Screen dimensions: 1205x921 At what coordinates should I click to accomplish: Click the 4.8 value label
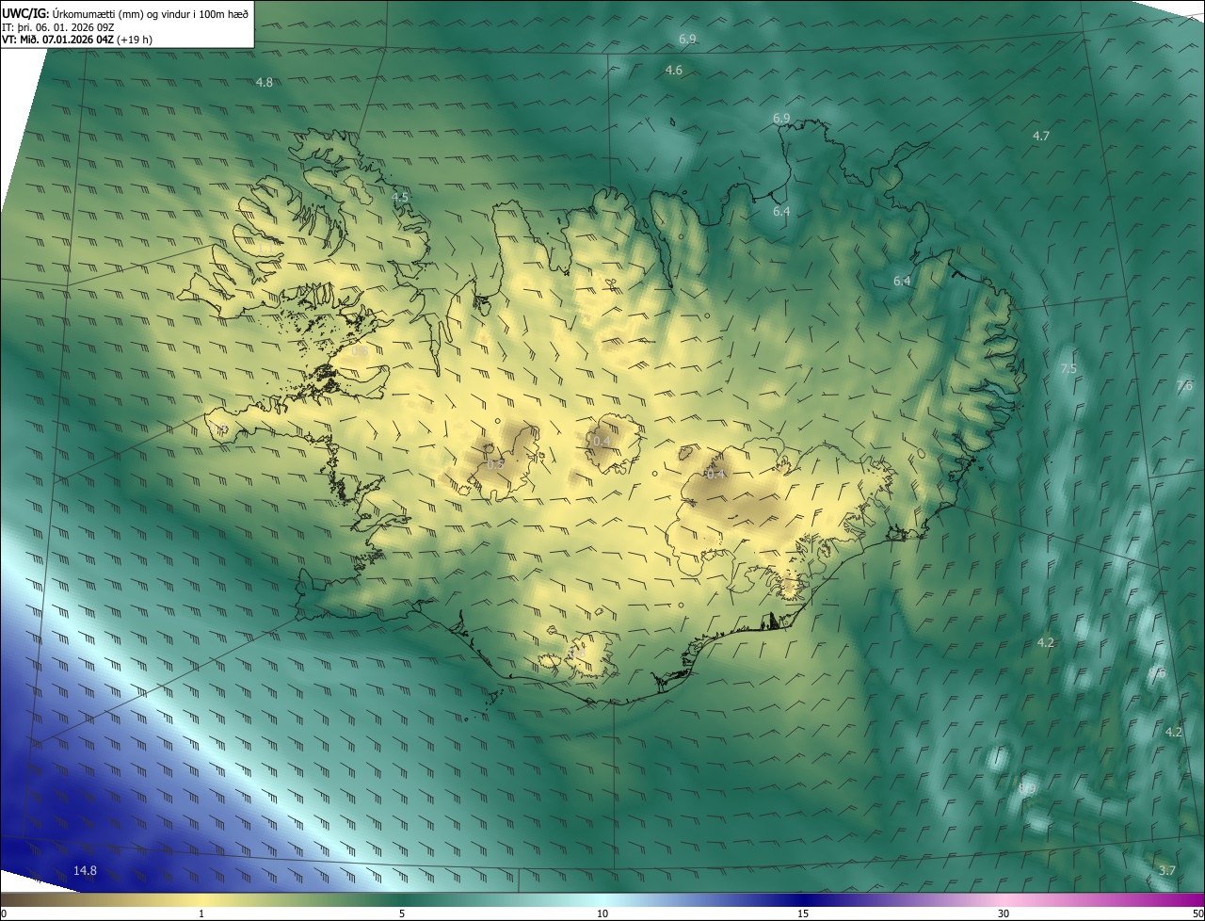(x=265, y=83)
